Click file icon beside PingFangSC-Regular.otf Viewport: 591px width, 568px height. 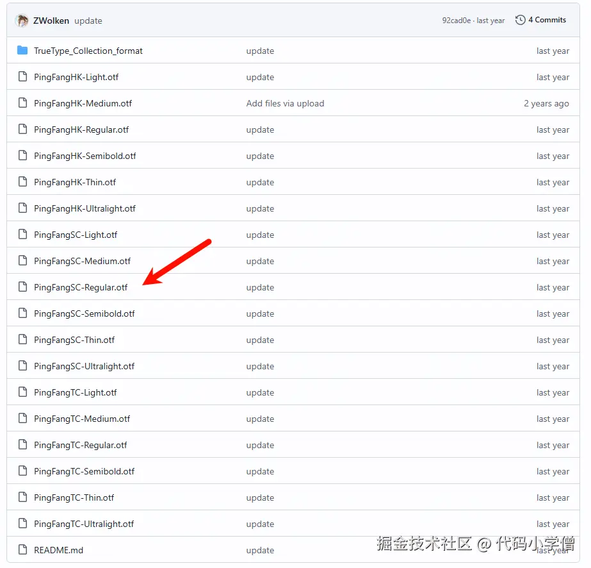pyautogui.click(x=22, y=287)
